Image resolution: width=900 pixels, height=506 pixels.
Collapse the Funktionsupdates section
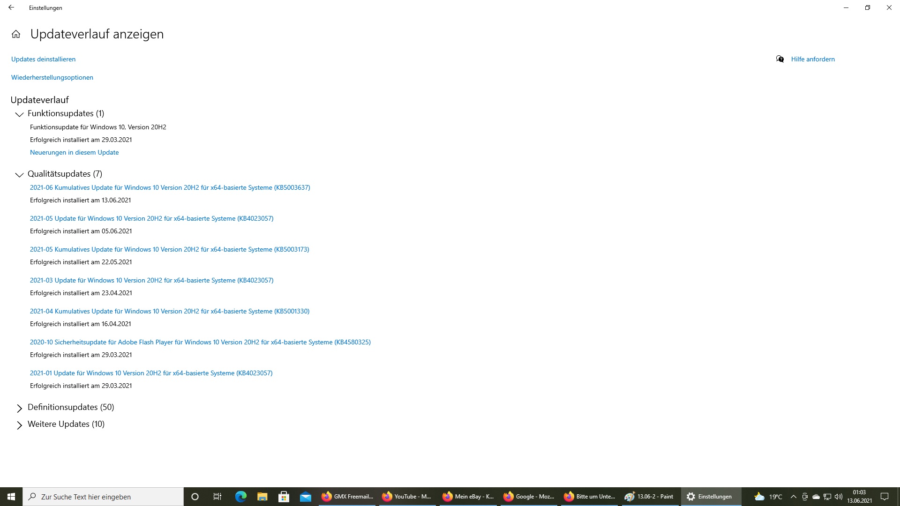[x=19, y=114]
